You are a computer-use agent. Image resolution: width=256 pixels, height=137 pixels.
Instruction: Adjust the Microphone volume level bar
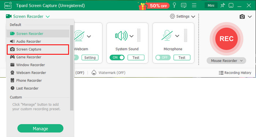pyautogui.click(x=186, y=35)
